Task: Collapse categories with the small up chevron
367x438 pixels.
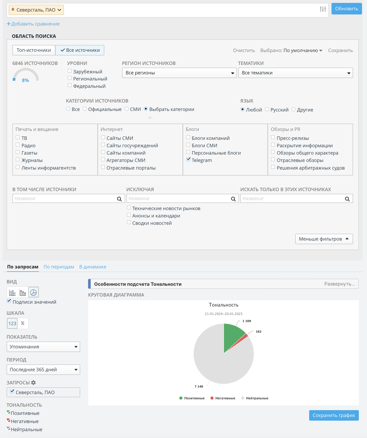Action: (150, 118)
